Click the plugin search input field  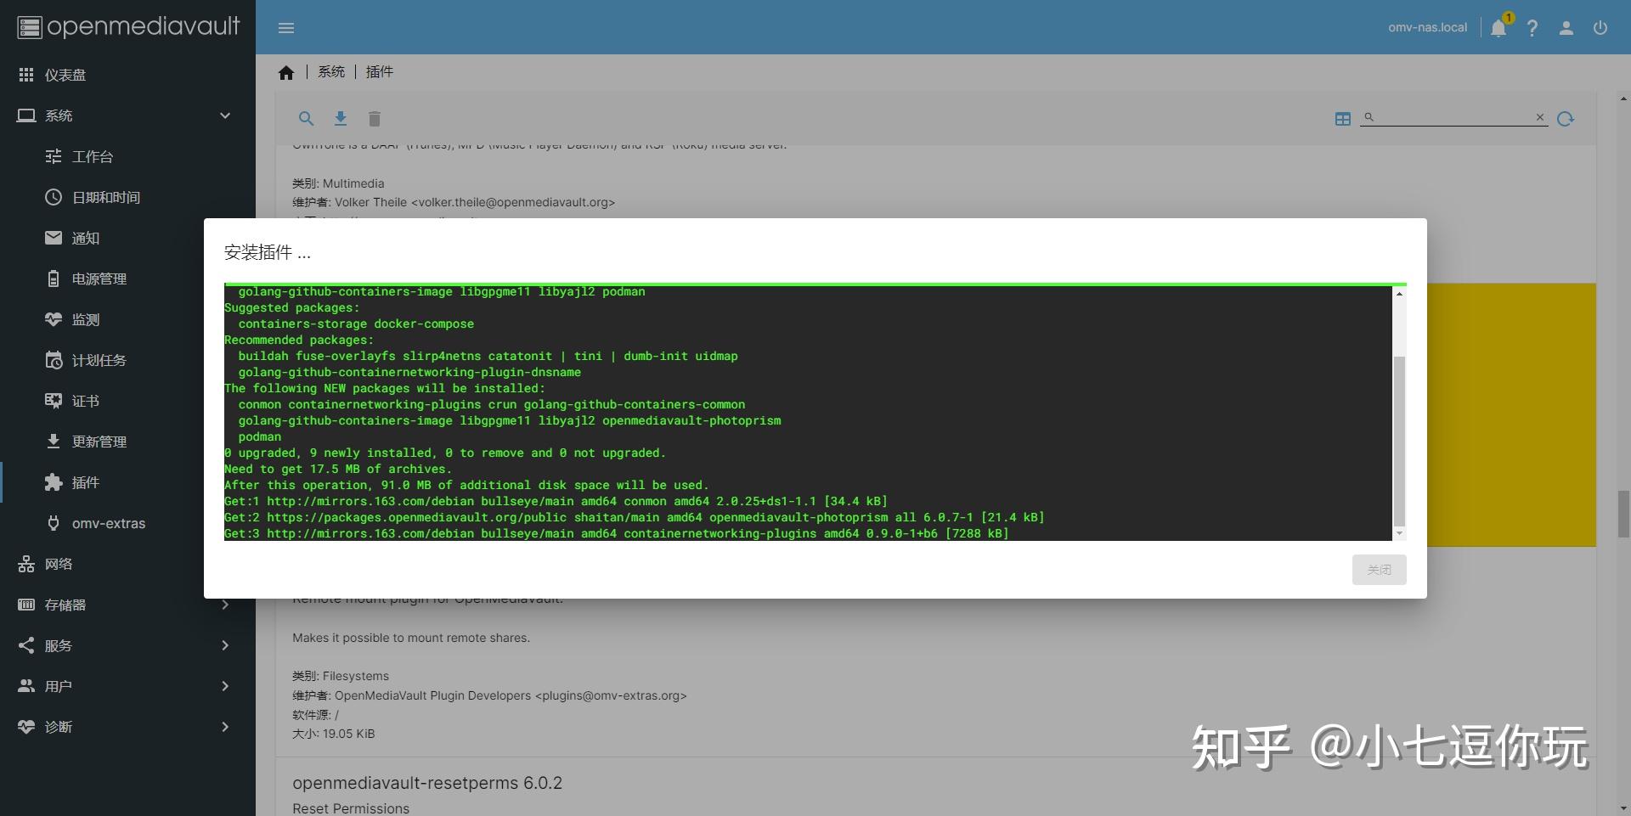point(1453,117)
